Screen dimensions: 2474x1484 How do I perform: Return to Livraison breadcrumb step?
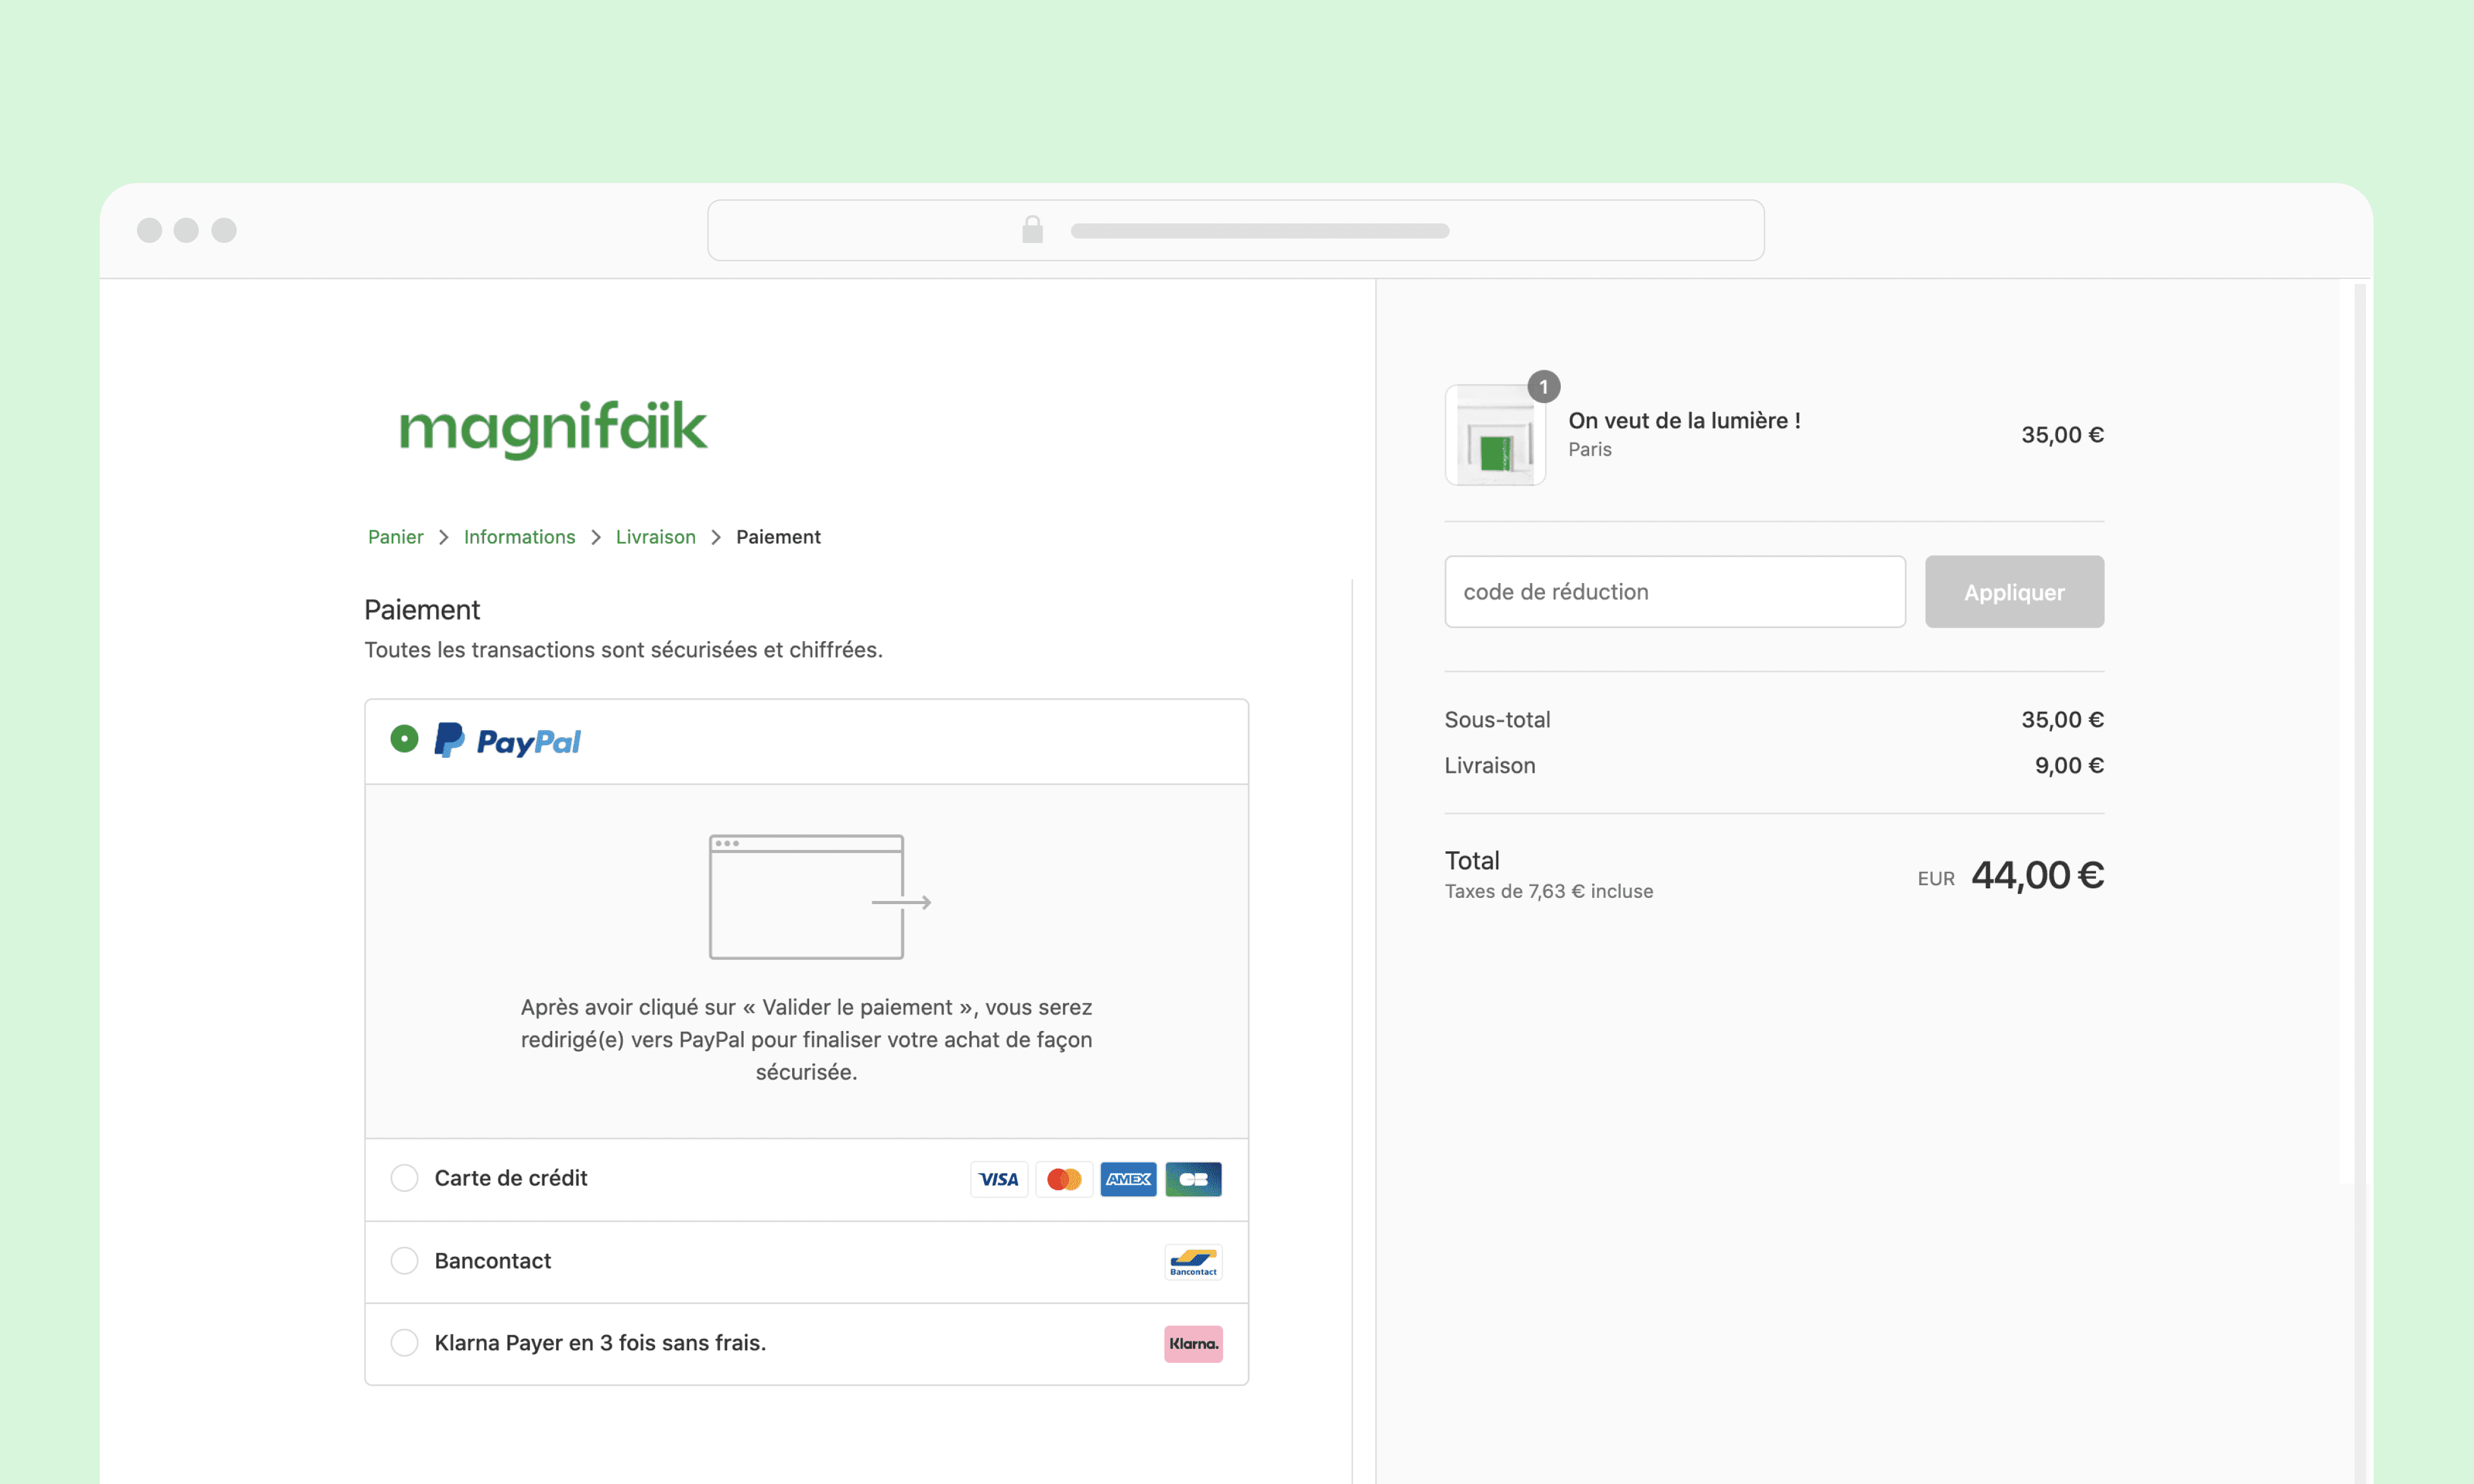click(x=655, y=537)
